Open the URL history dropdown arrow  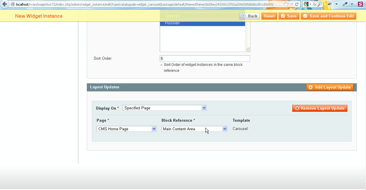[292, 4]
